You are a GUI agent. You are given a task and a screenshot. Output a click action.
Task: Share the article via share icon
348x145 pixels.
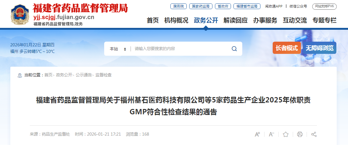click(314, 134)
